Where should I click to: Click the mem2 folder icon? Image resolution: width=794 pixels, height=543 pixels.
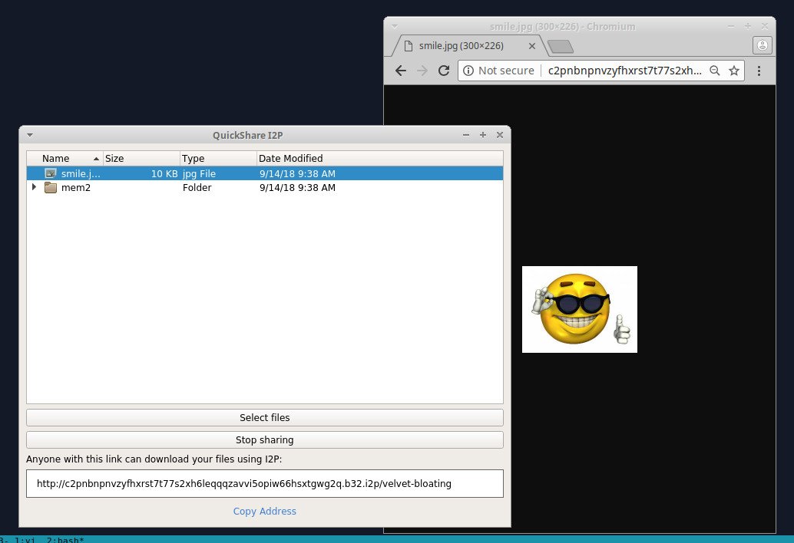click(50, 187)
